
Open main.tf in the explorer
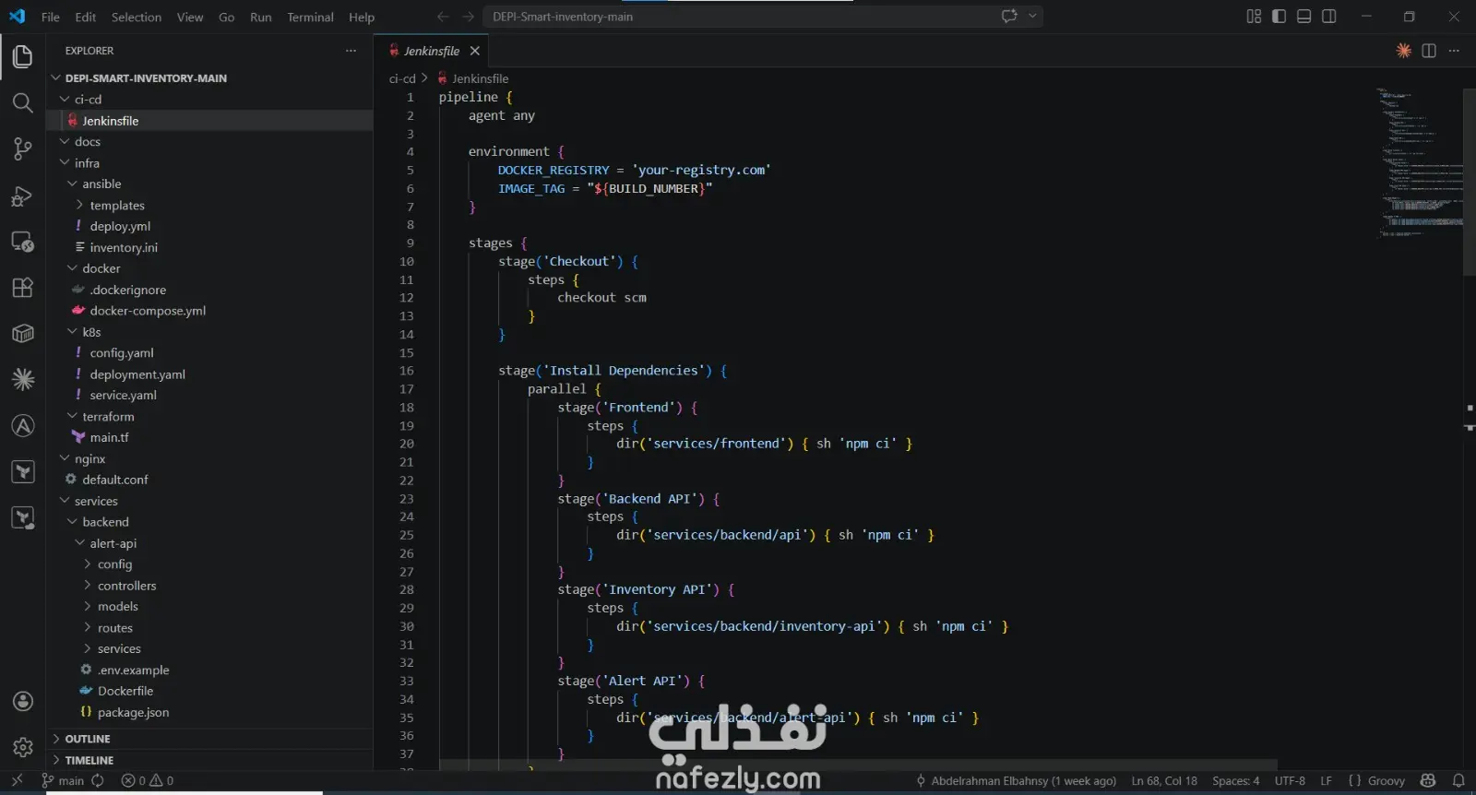coord(109,438)
